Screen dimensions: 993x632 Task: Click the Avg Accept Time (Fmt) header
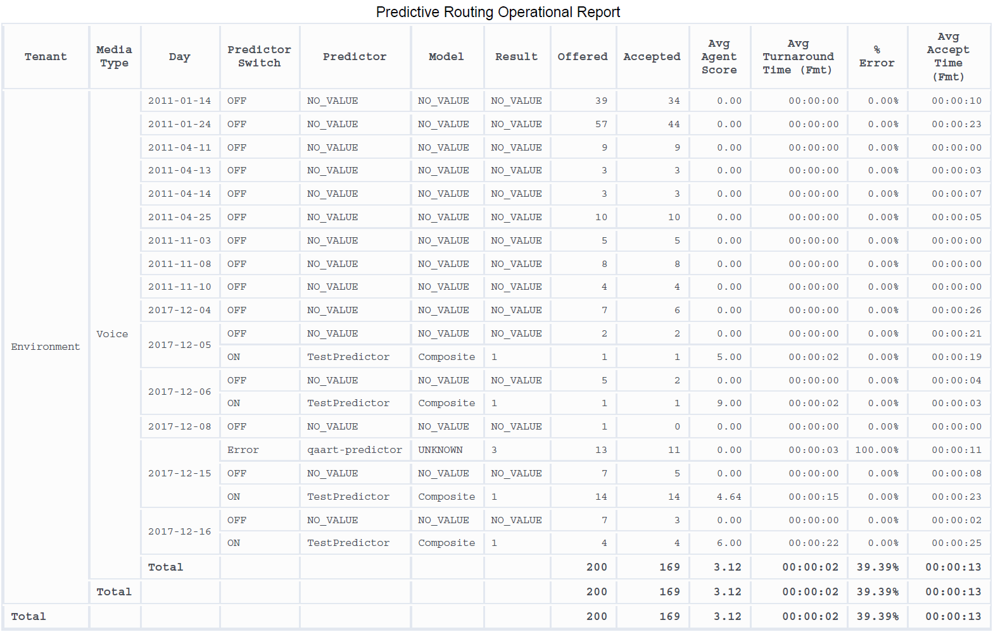tap(948, 57)
